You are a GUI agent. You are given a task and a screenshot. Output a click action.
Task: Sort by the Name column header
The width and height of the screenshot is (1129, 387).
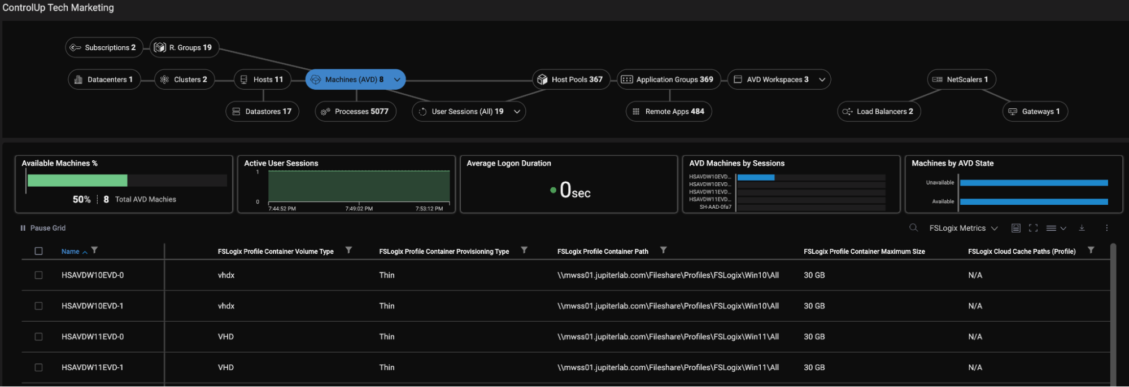(71, 252)
